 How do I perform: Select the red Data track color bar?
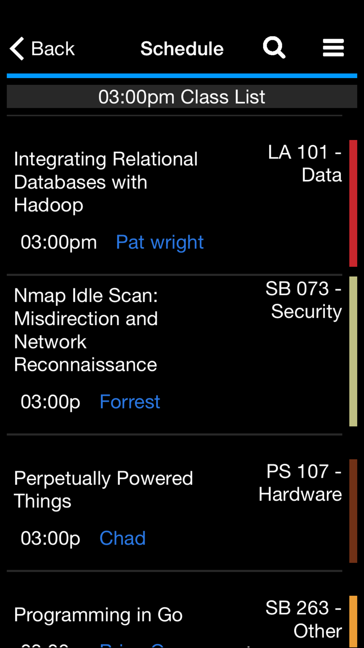coord(353,203)
